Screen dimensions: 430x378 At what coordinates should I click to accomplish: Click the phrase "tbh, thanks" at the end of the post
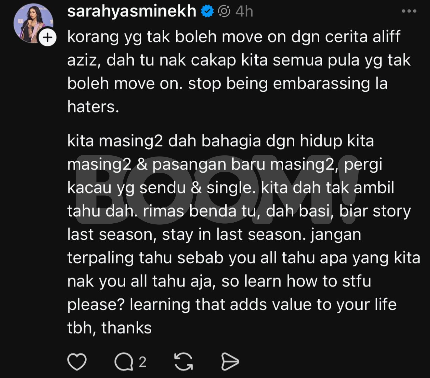[109, 328]
